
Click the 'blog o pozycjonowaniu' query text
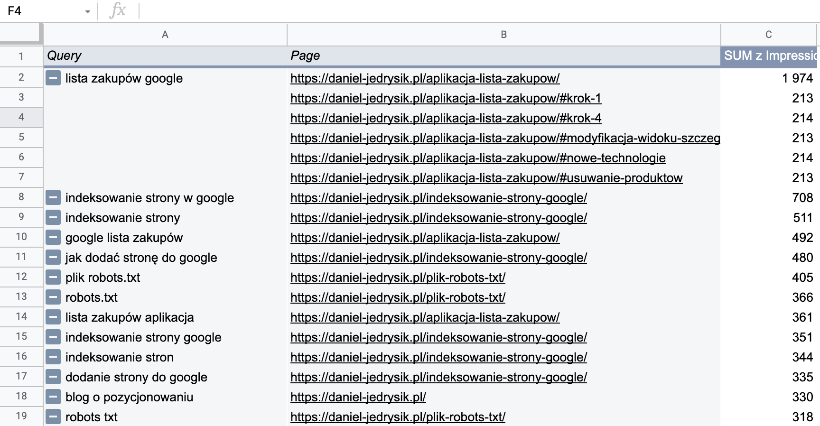coord(129,397)
